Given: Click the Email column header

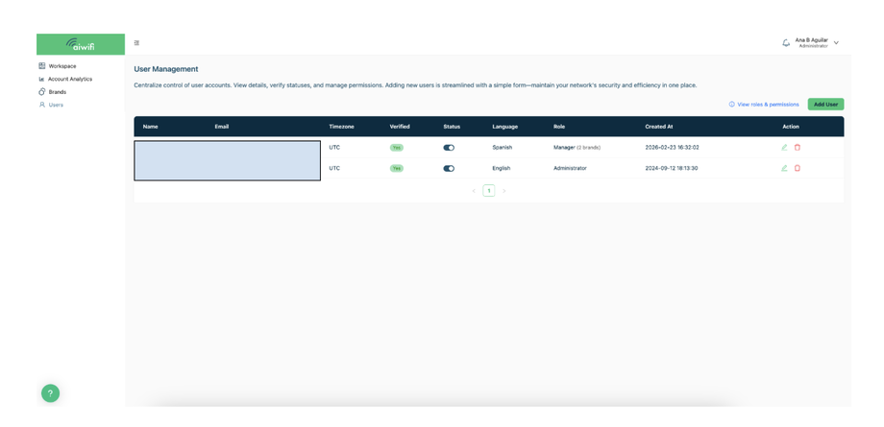Looking at the screenshot, I should coord(222,127).
